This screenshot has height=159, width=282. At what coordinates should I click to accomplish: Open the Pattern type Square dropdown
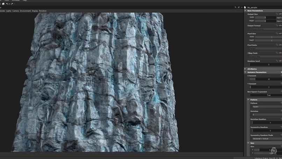pos(267,107)
